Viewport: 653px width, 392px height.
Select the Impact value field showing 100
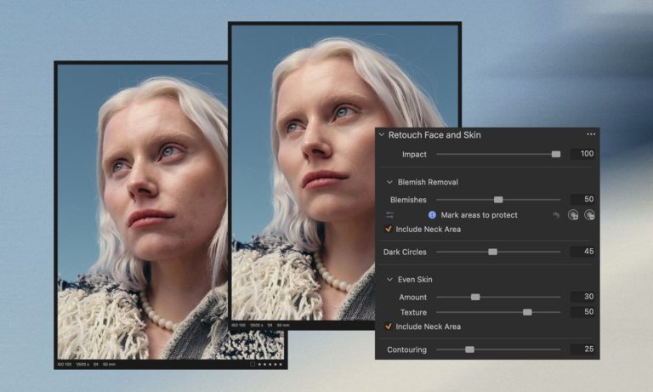582,154
